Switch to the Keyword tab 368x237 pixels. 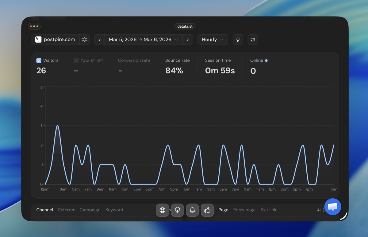pos(114,210)
